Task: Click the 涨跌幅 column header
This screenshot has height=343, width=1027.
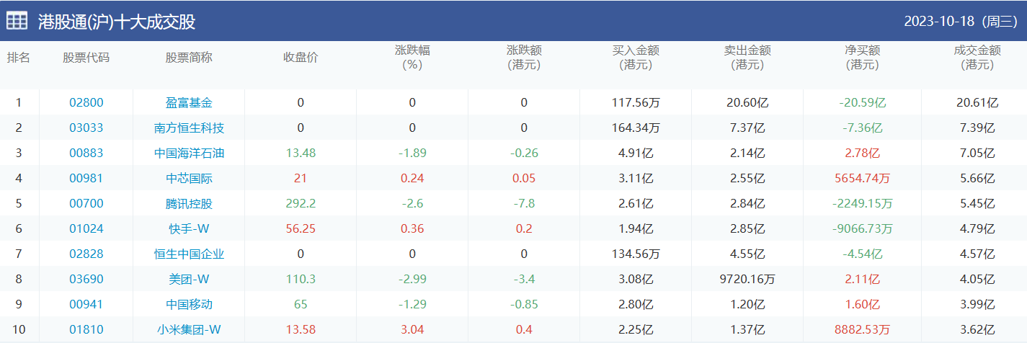Action: (x=412, y=58)
